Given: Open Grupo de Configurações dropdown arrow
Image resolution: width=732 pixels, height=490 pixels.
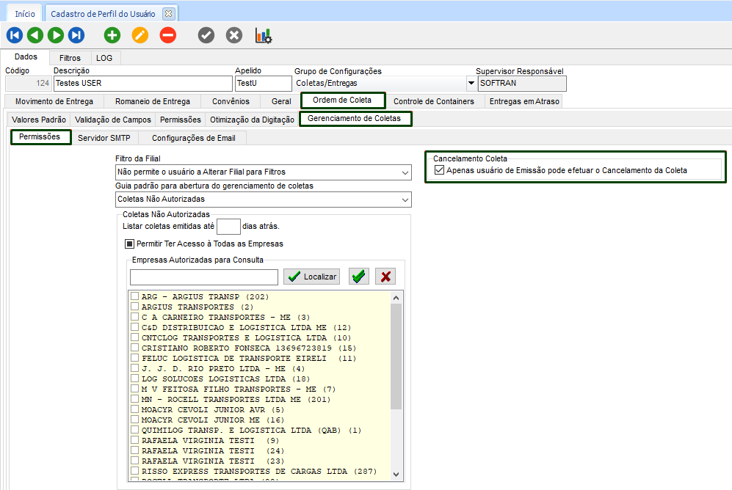Looking at the screenshot, I should [471, 83].
